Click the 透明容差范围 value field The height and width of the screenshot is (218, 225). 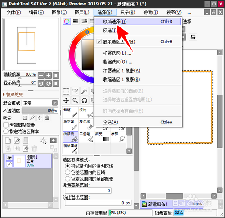[88, 191]
